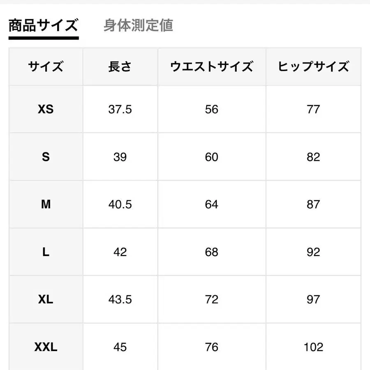Image resolution: width=370 pixels, height=370 pixels.
Task: Click the waist value 60 for size S
Action: coord(211,157)
